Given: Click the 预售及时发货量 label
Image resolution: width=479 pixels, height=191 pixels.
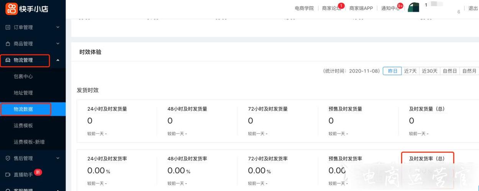Looking at the screenshot, I should tap(345, 109).
